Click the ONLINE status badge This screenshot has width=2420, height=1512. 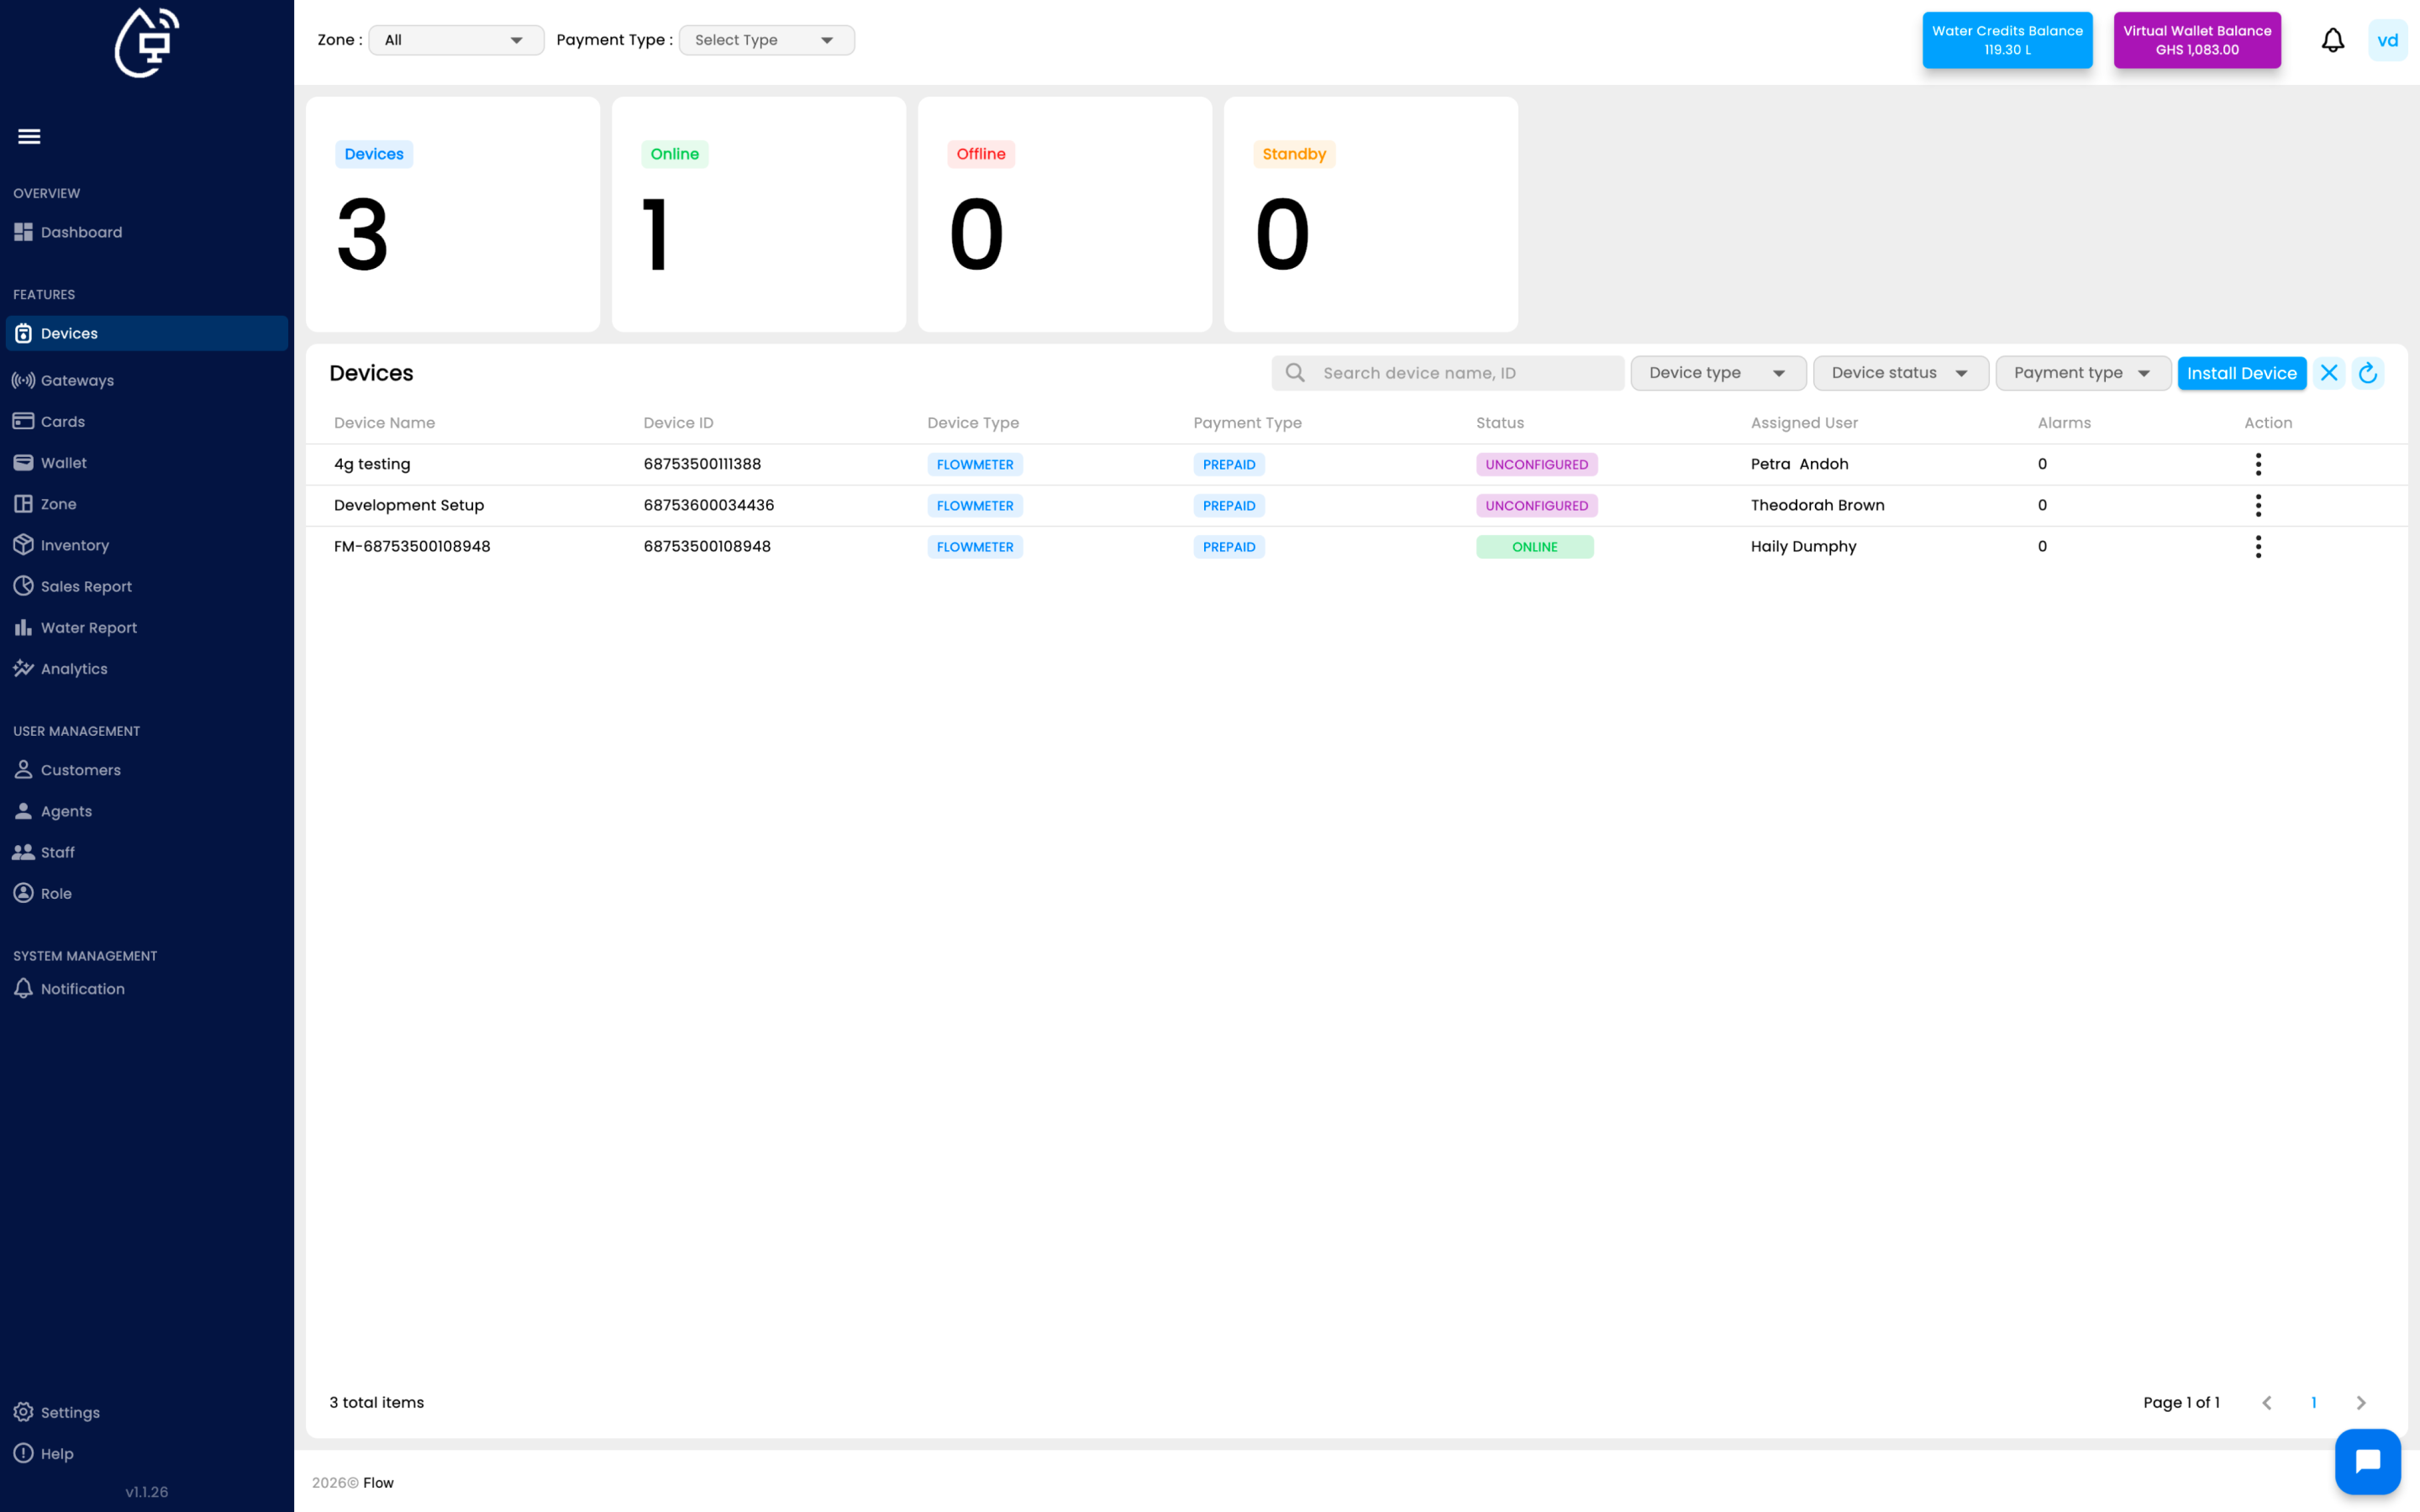1534,547
